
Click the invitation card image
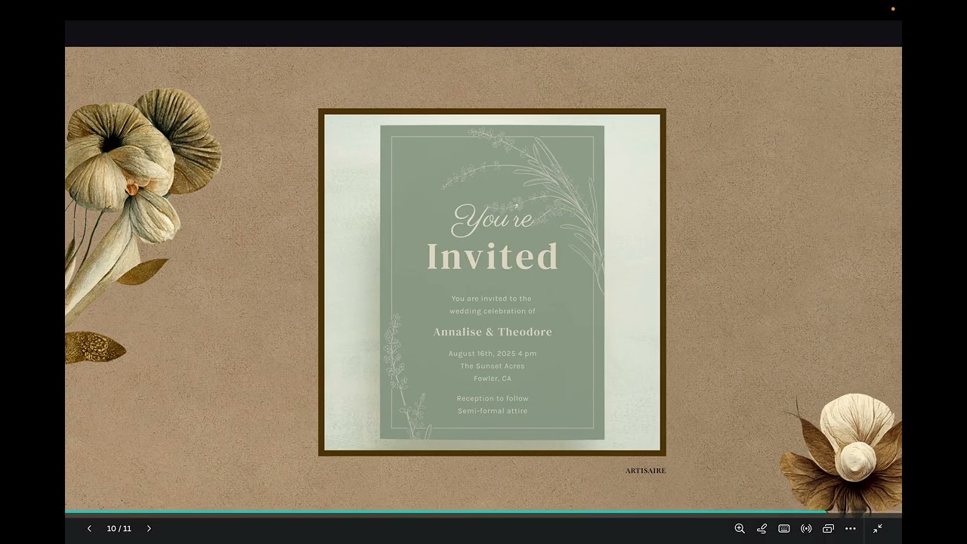point(492,283)
